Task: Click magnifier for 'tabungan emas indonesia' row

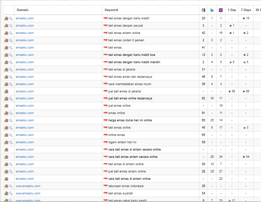Action: 11,186
